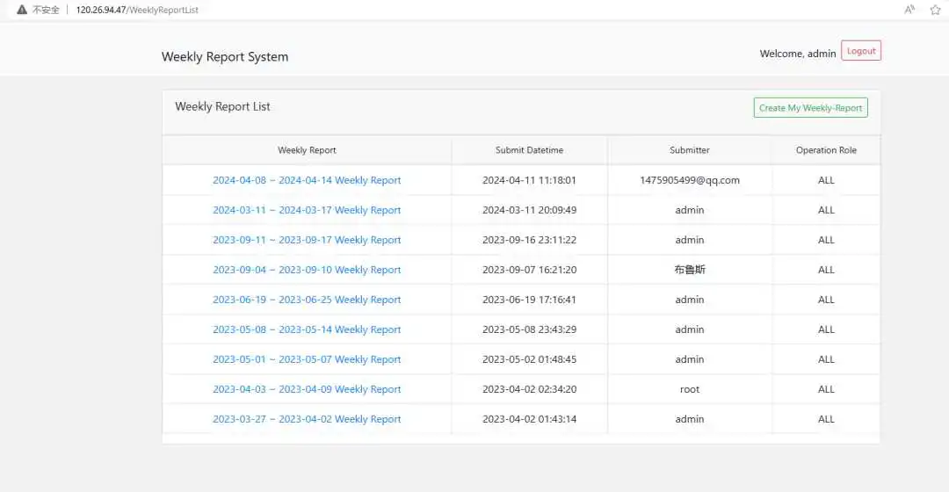
Task: Open the 2023-04-03 ~ 2023-04-09 Weekly Report
Action: pos(307,389)
